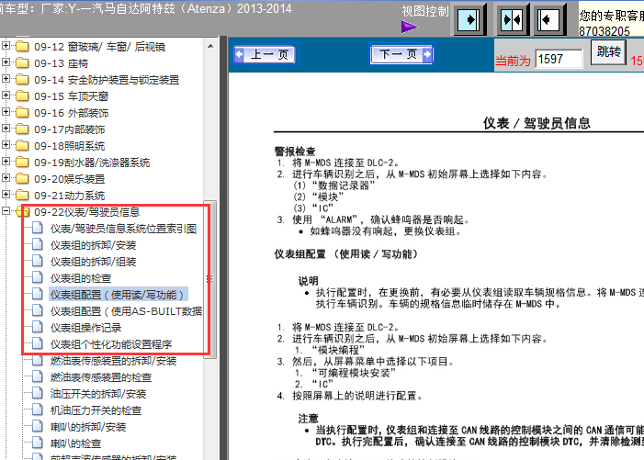Select the 09-22仪表/驾驶员信息 folder label
The height and width of the screenshot is (460, 644).
click(86, 212)
